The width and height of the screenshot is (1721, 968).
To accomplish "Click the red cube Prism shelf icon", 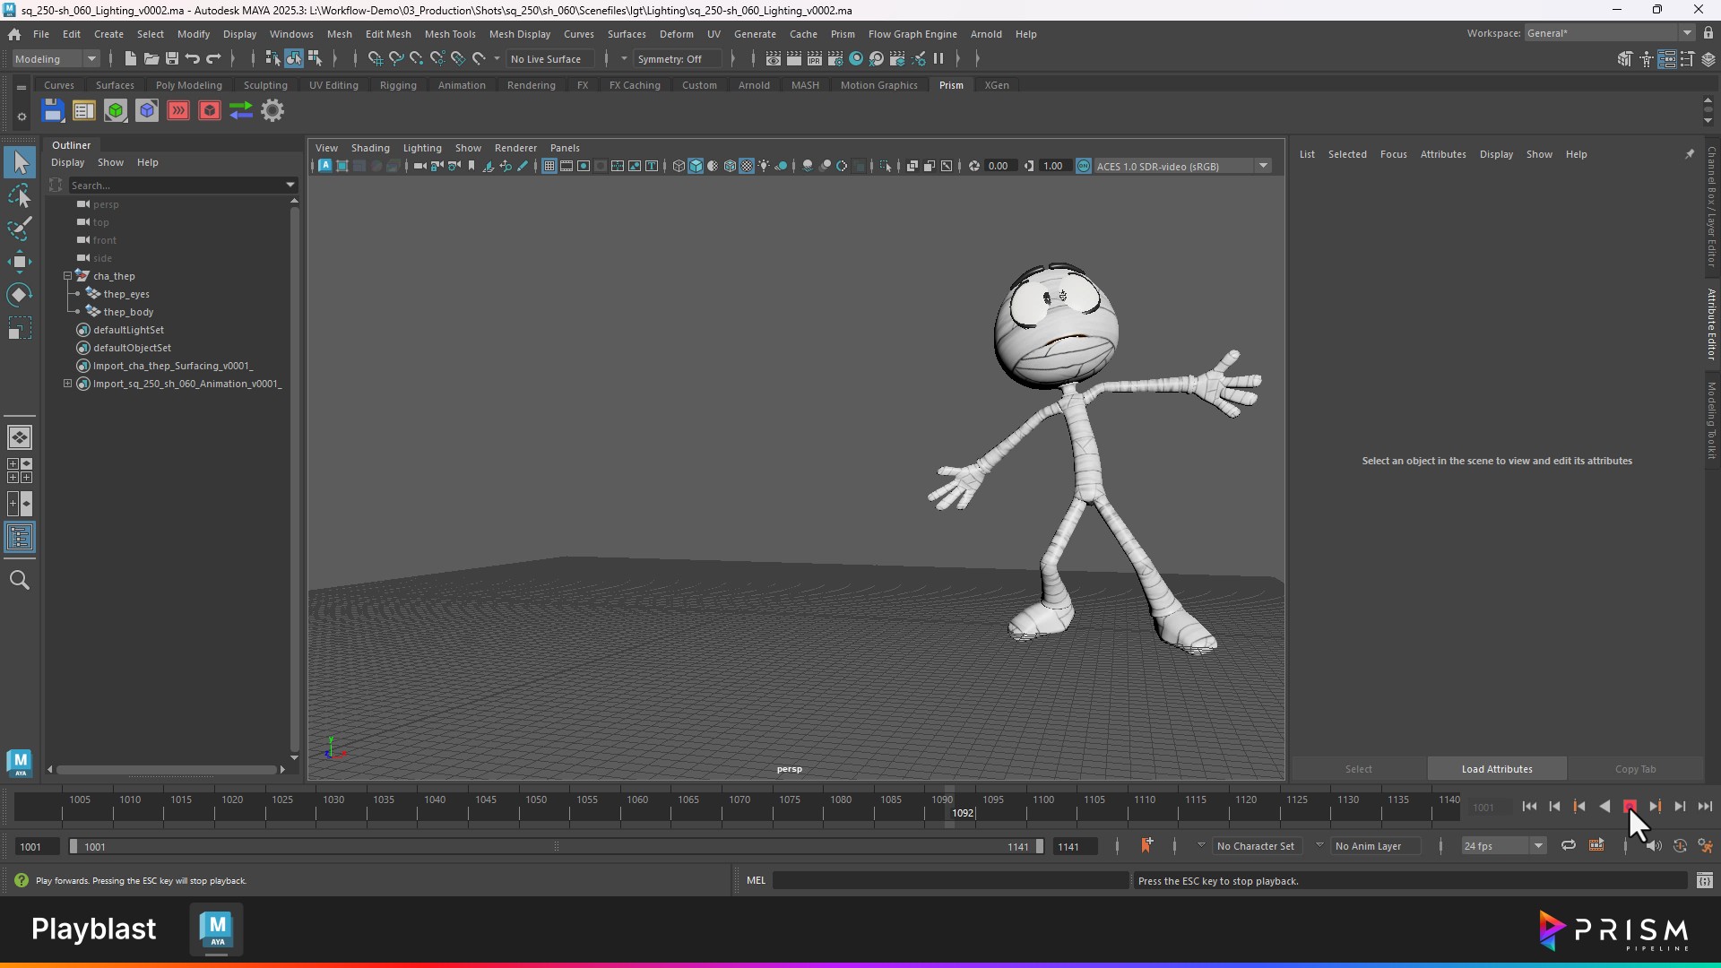I will pos(210,111).
